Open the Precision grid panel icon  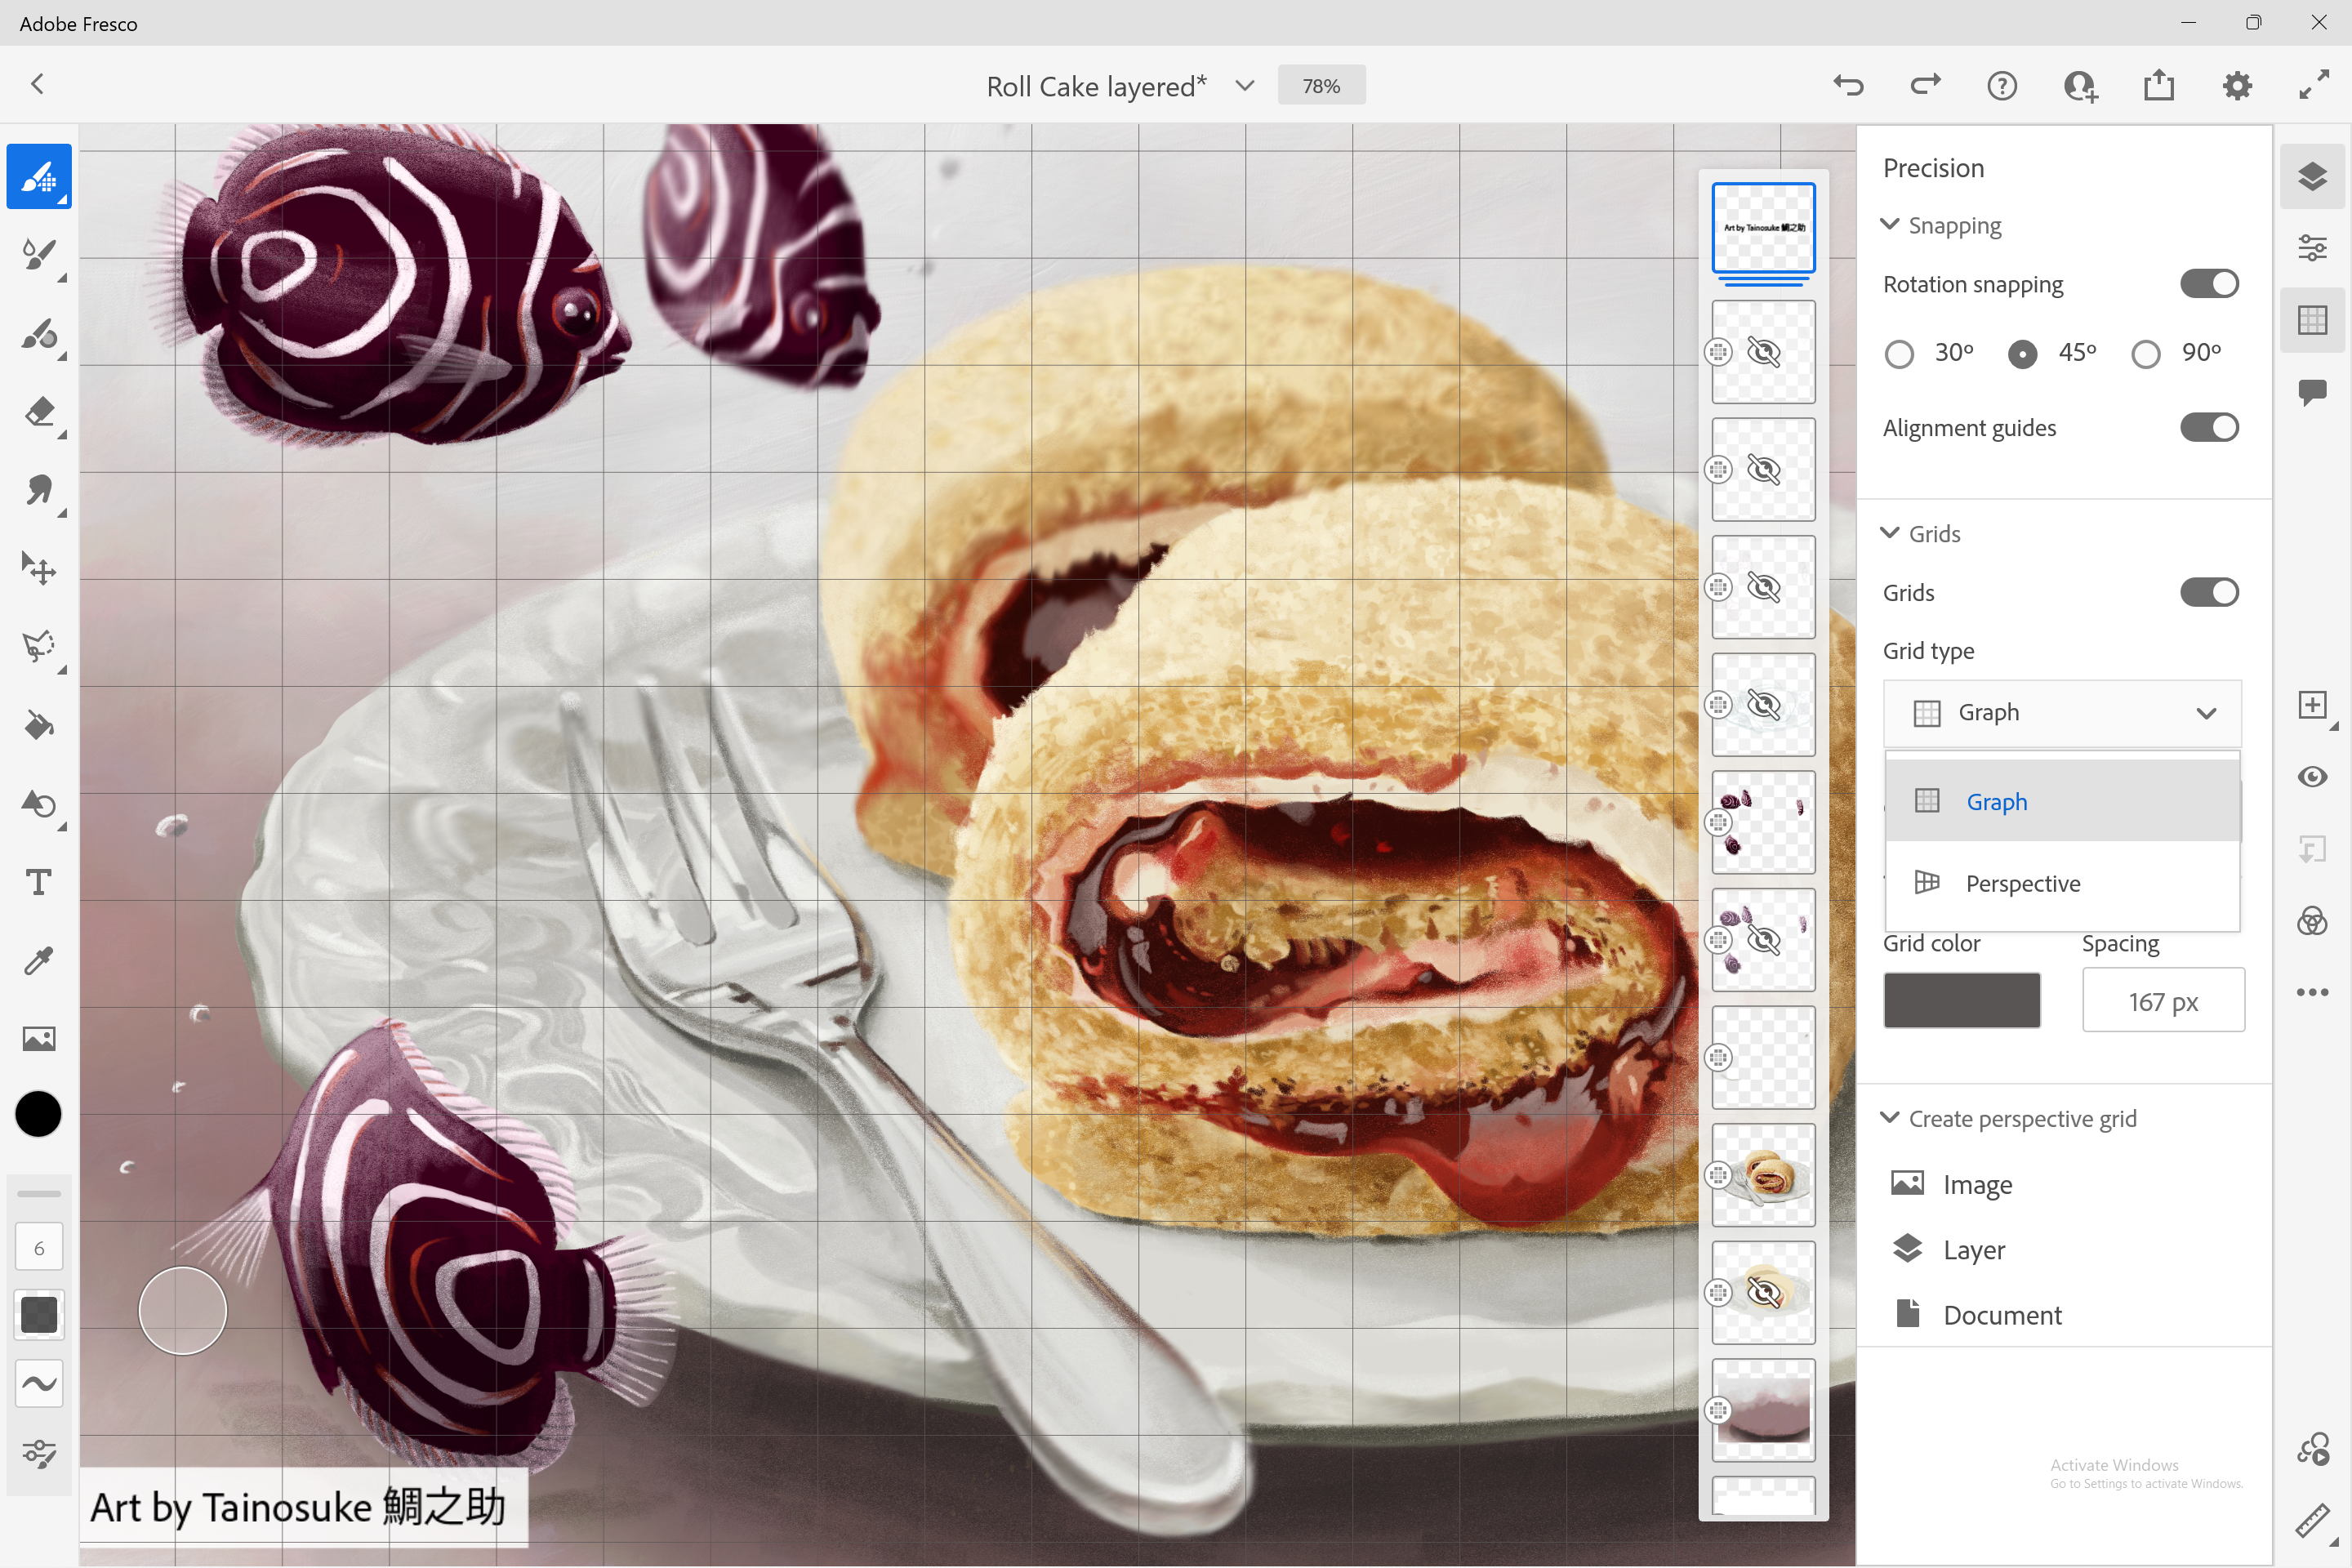pos(2312,320)
